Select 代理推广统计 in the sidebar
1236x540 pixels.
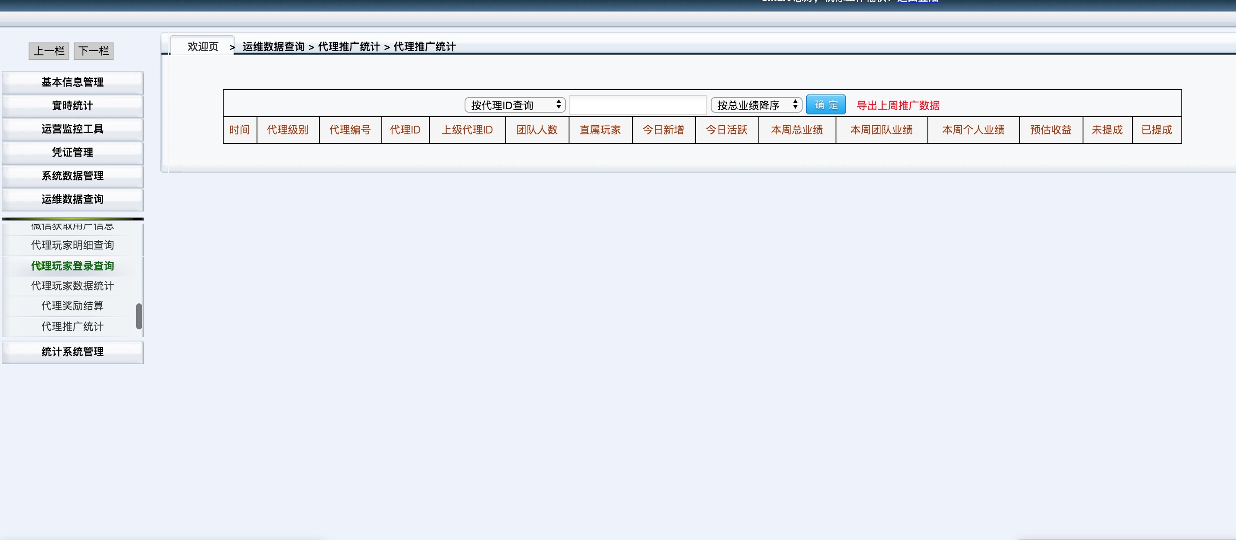tap(72, 326)
